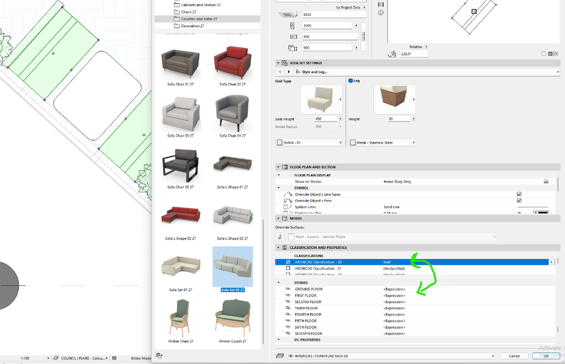
Task: Click the preview fit-in-window icon
Action: click(381, 5)
